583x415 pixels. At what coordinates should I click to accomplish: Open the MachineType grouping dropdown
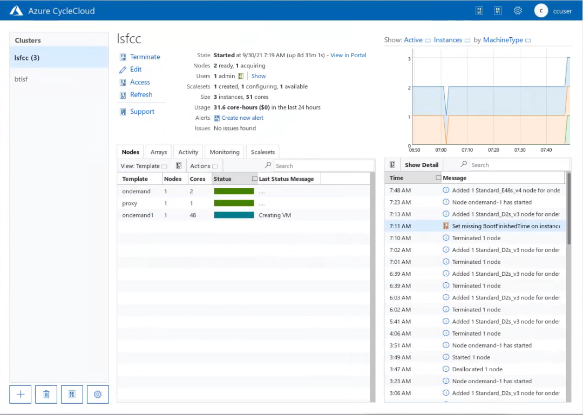pos(507,40)
